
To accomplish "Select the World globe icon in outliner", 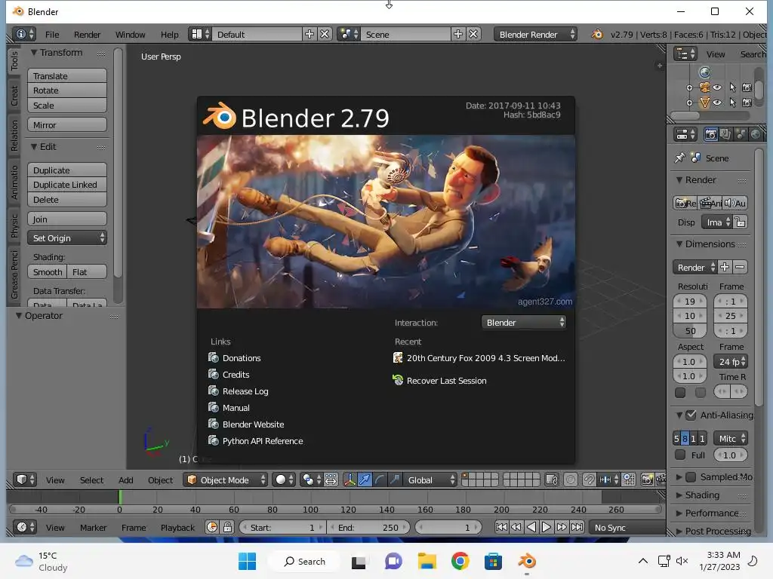I will click(704, 72).
